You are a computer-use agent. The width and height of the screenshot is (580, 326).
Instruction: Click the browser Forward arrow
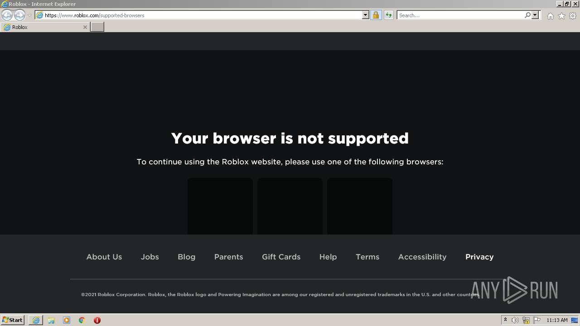pos(19,15)
